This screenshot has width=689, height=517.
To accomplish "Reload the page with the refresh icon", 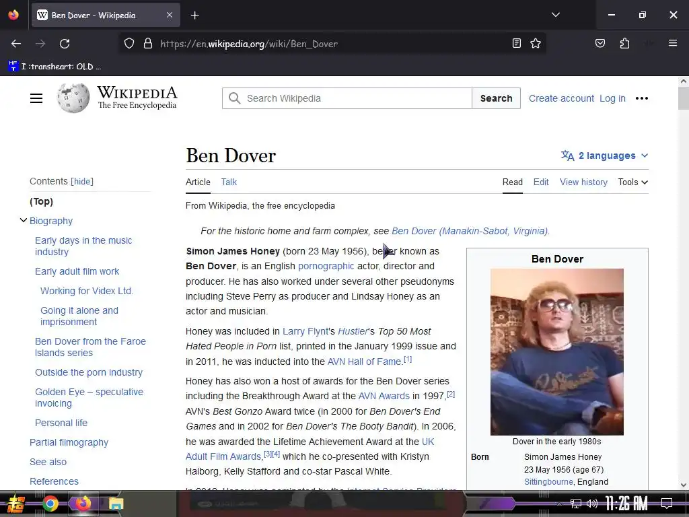I will coord(65,44).
